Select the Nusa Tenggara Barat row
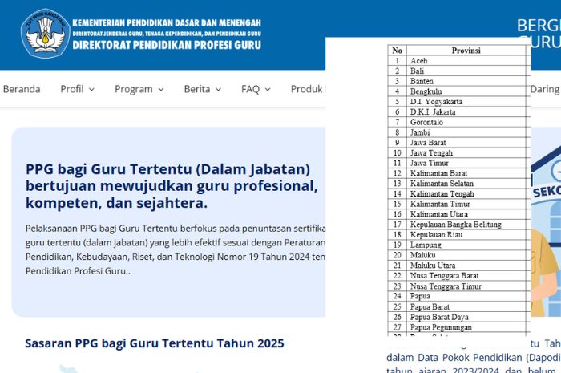This screenshot has height=373, width=561. [457, 276]
